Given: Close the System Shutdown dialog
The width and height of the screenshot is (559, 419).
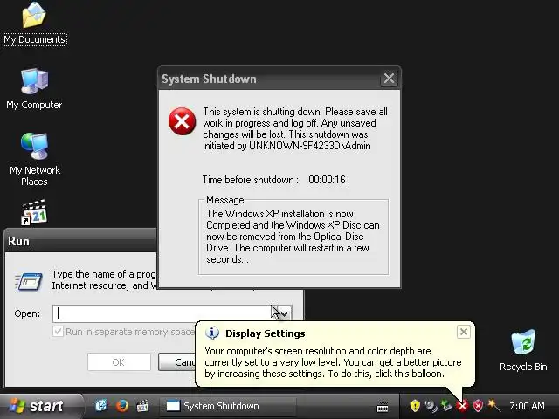Looking at the screenshot, I should click(389, 79).
